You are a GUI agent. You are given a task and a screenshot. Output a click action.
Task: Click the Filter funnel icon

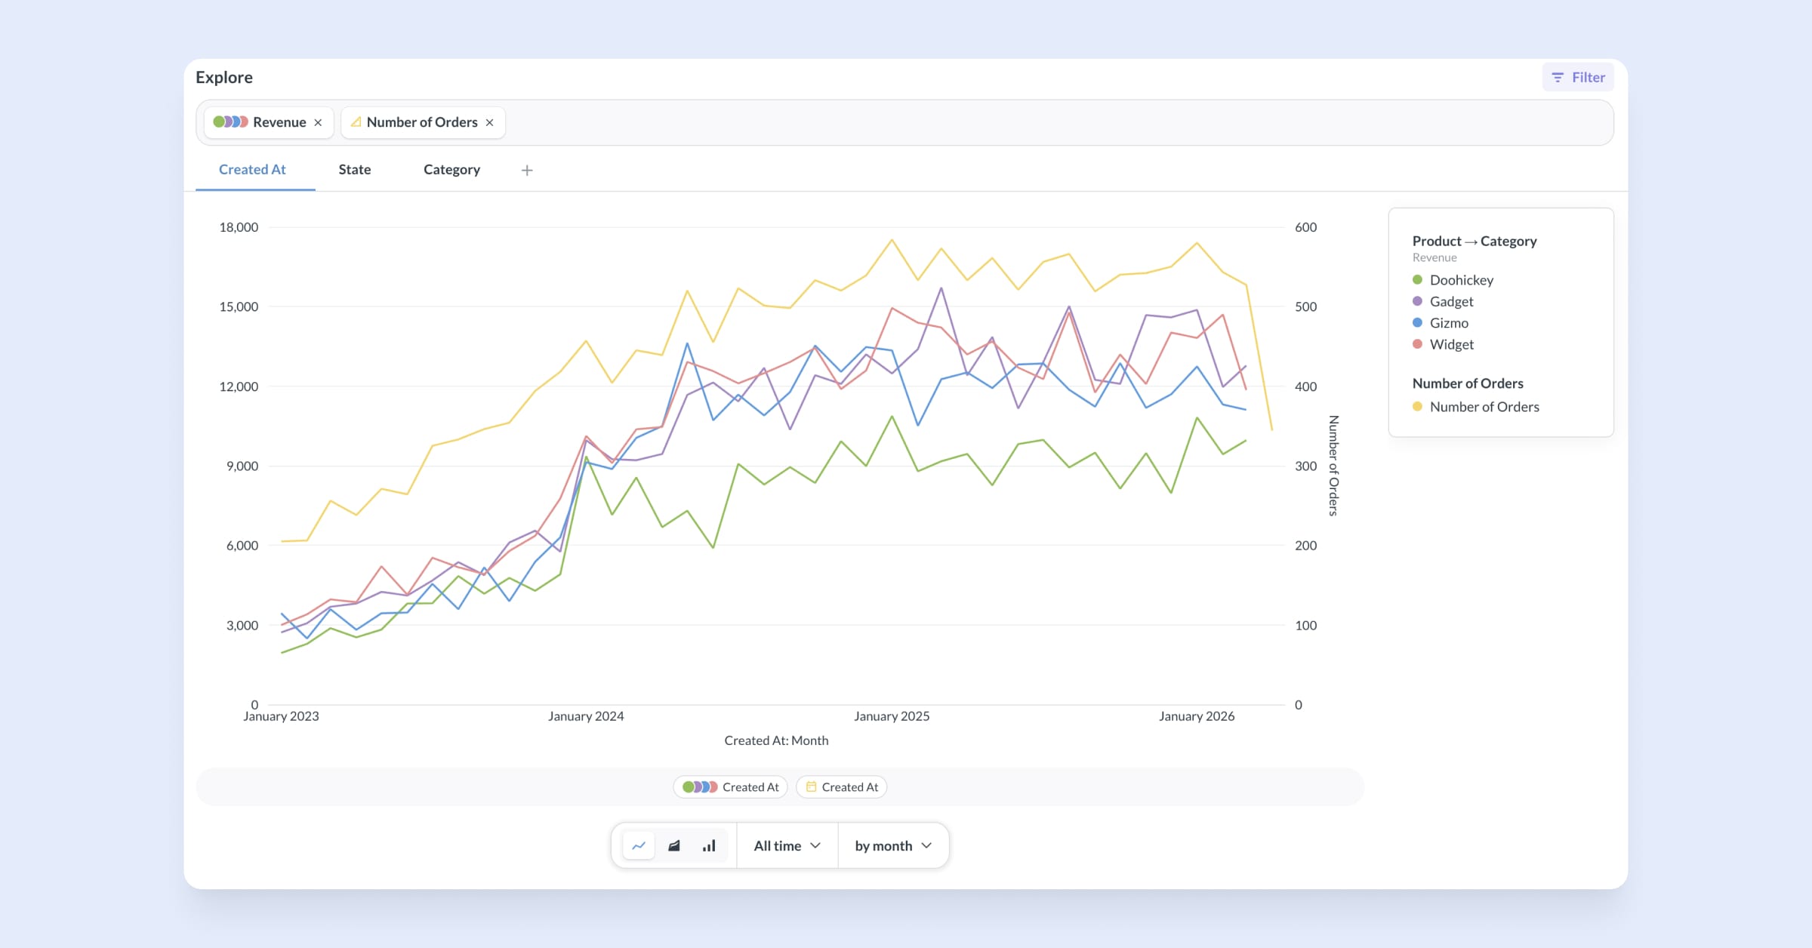coord(1557,77)
